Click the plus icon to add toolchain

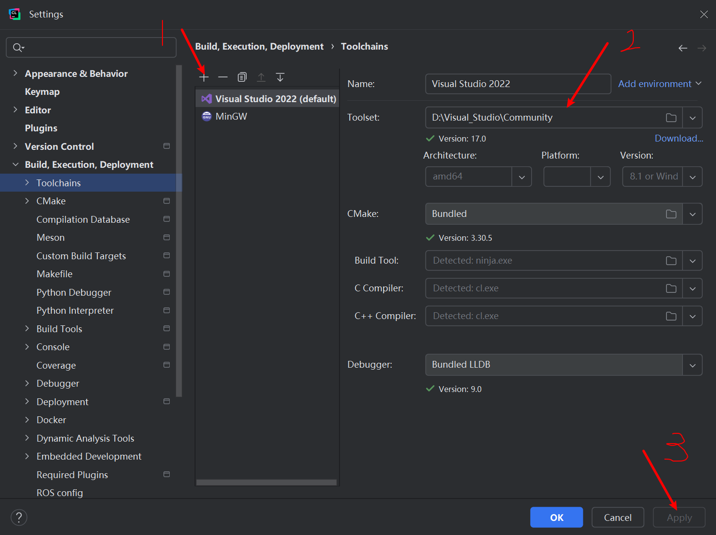[x=204, y=77]
